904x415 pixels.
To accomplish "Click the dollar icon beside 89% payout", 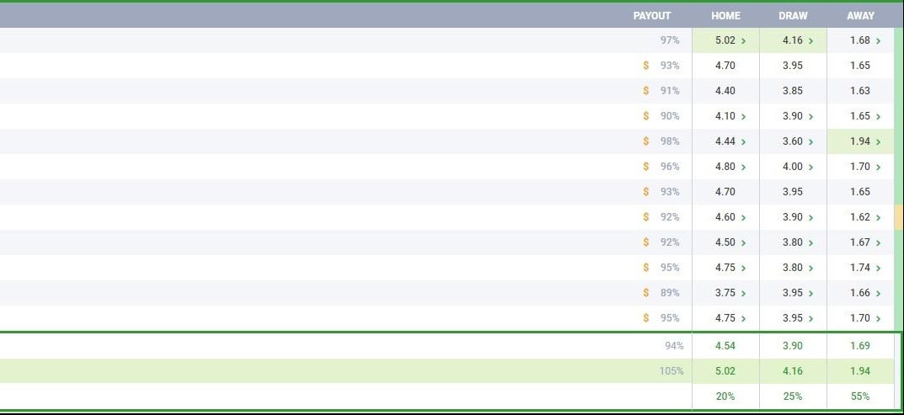I will pyautogui.click(x=646, y=293).
